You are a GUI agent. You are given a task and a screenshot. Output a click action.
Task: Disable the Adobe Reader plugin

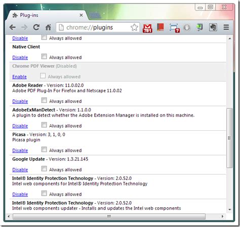(20, 101)
